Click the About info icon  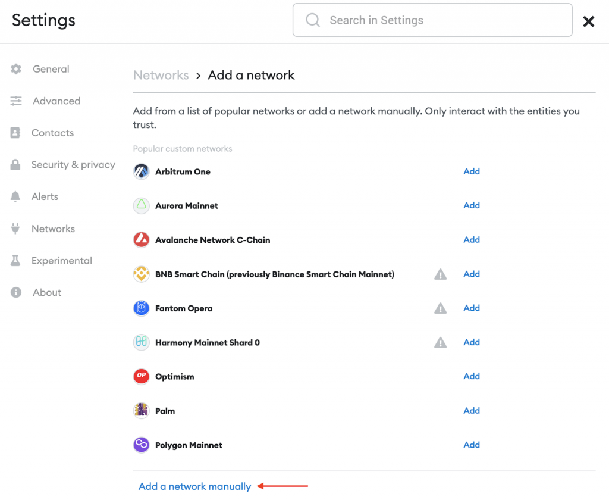16,292
